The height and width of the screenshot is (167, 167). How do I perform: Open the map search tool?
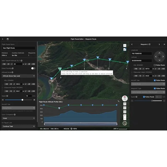pyautogui.click(x=125, y=45)
